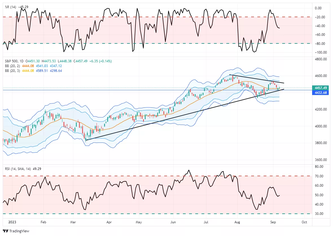The height and width of the screenshot is (236, 333).
Task: Click the %R (14) indicator label
Action: point(11,7)
